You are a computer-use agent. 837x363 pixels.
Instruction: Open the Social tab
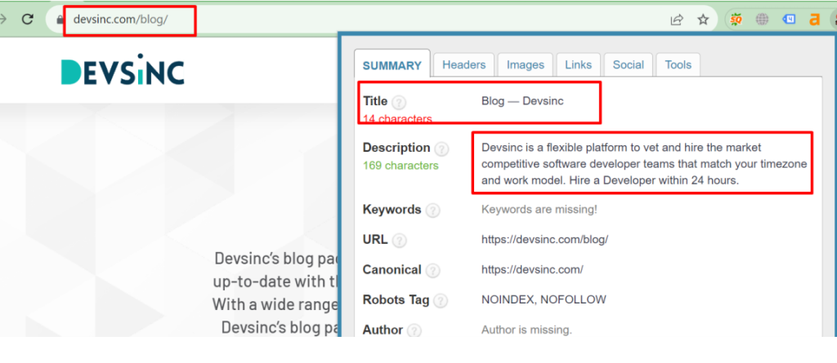tap(629, 65)
